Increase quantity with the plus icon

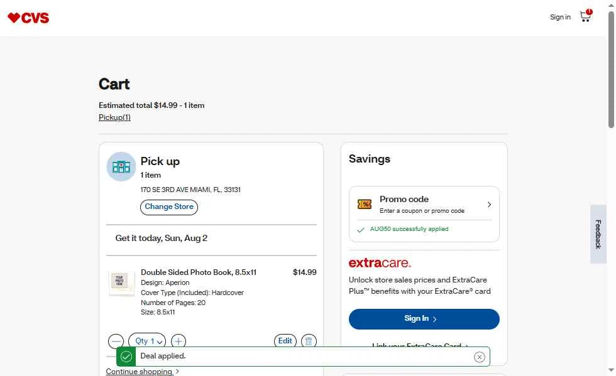coord(179,341)
